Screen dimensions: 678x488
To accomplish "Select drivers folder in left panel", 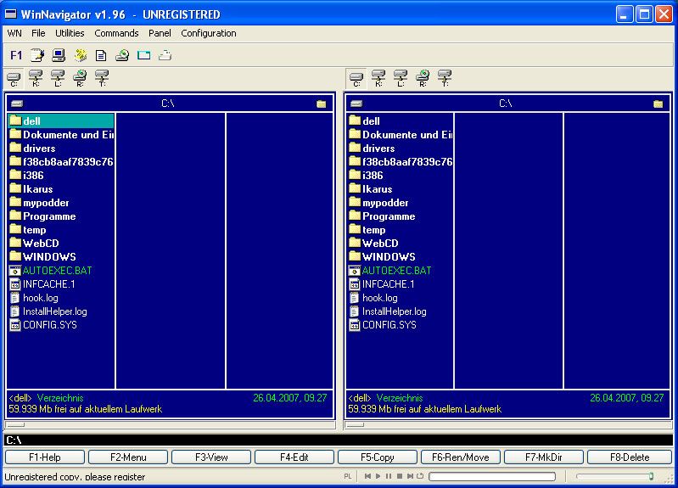I will (61, 149).
